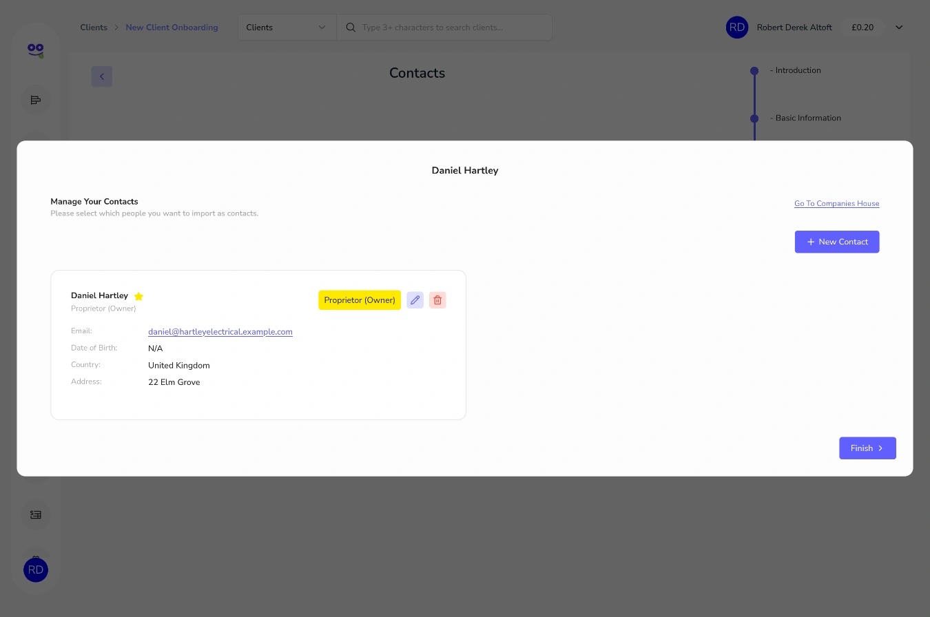Screen dimensions: 930x617
Task: Select the Basic Information step
Action: click(x=805, y=118)
